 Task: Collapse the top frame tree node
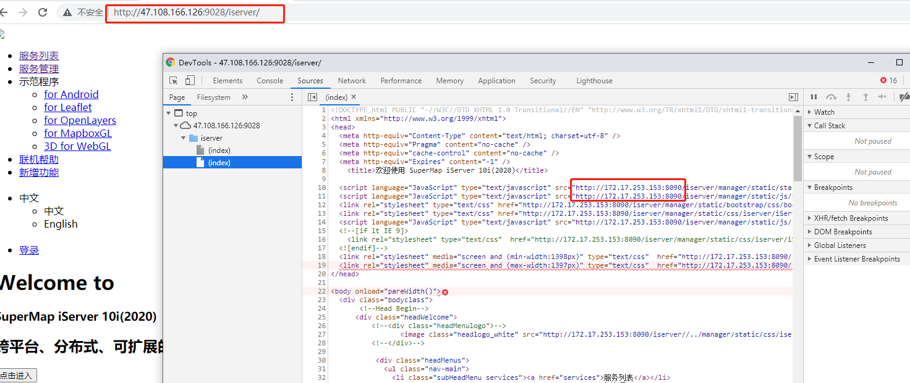[168, 113]
